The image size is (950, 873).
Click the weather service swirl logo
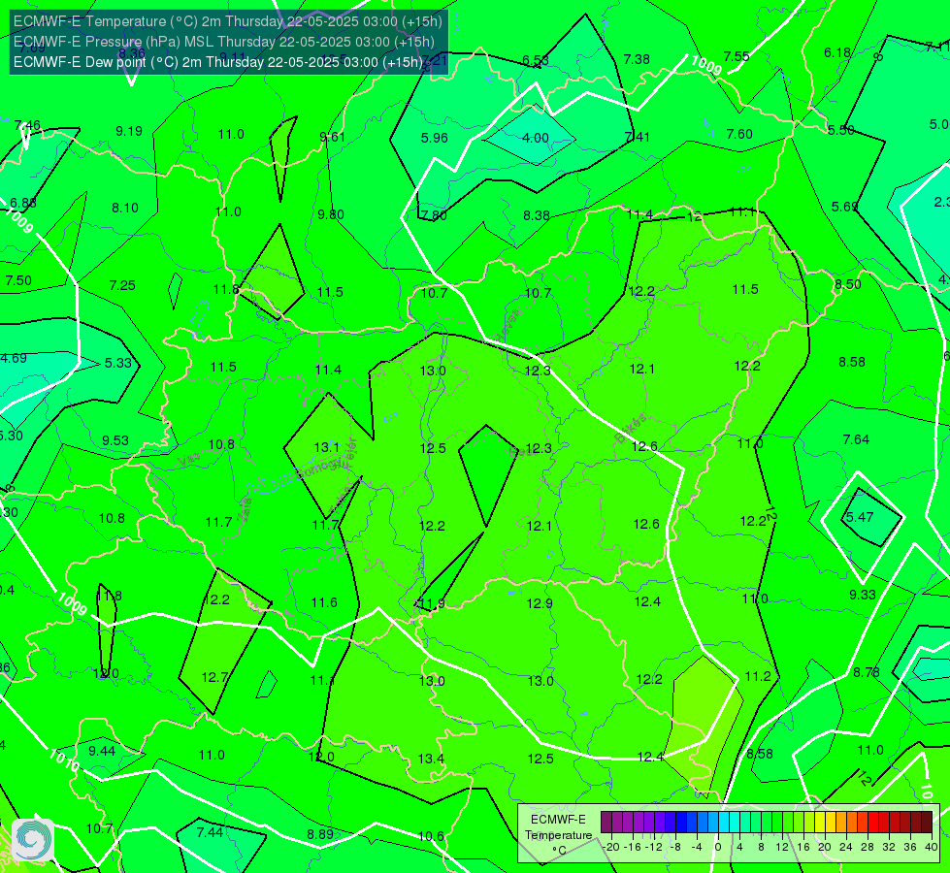click(x=33, y=840)
